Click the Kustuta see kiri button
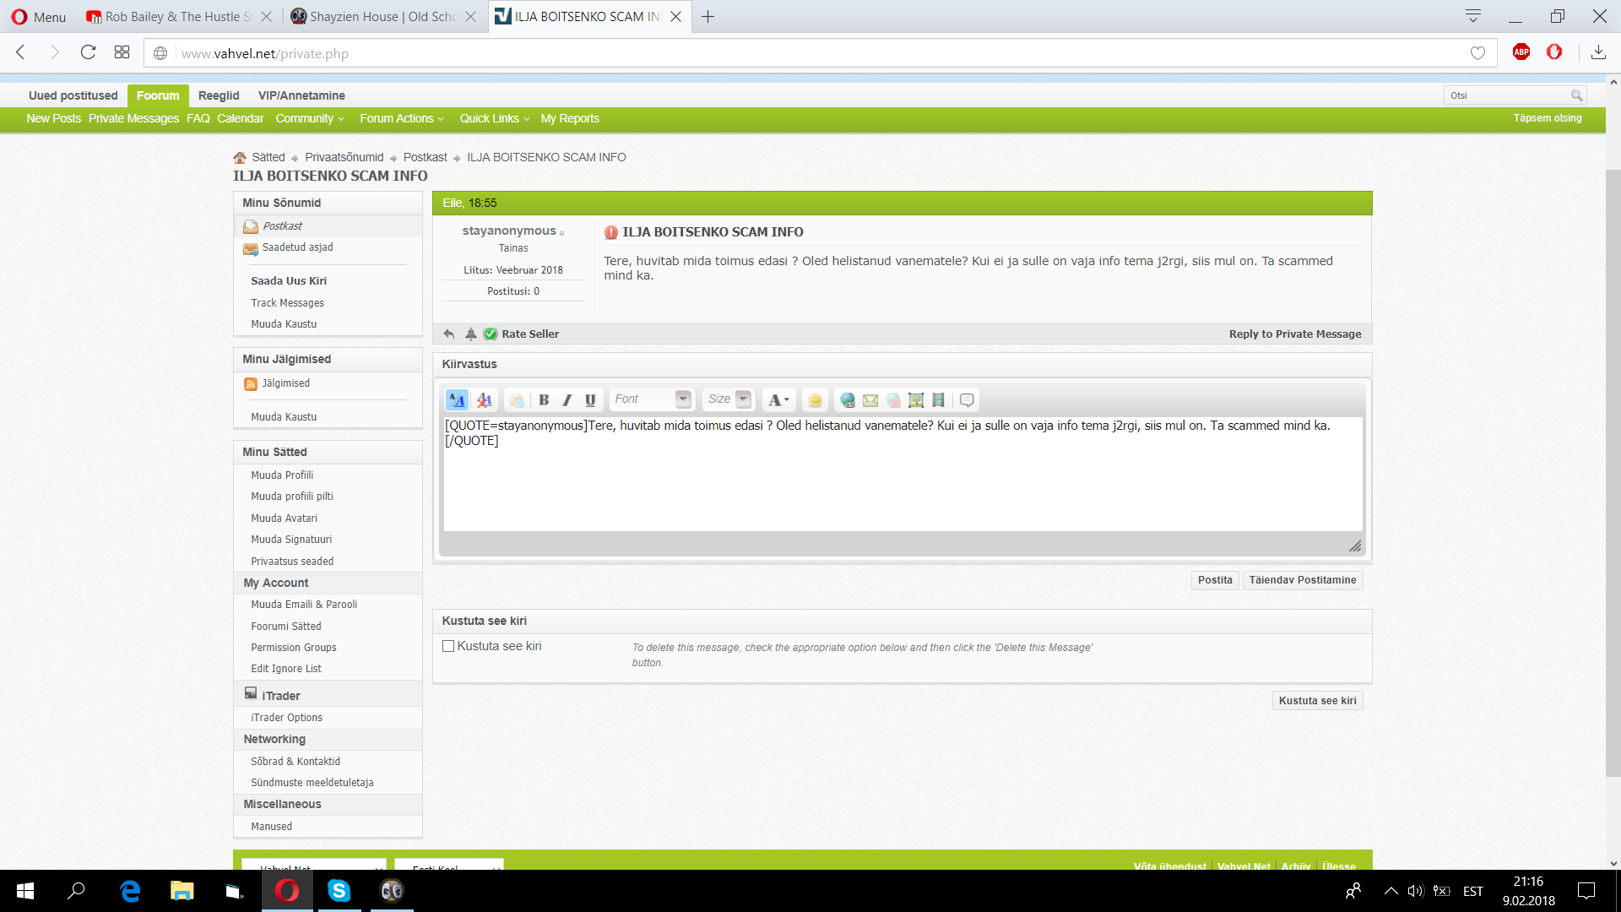The image size is (1621, 912). pos(1317,701)
